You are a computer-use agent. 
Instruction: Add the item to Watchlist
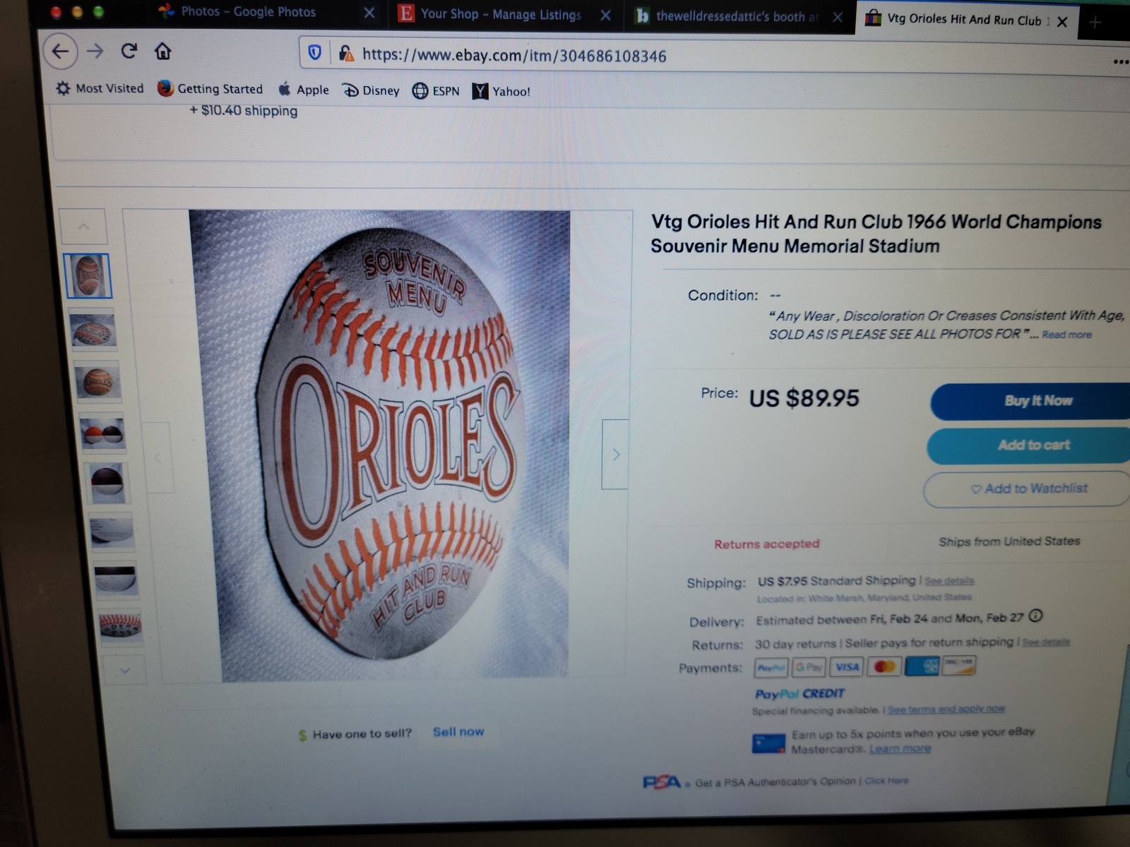click(1028, 488)
